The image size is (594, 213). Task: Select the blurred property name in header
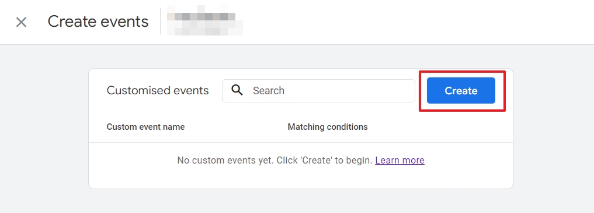[x=204, y=21]
